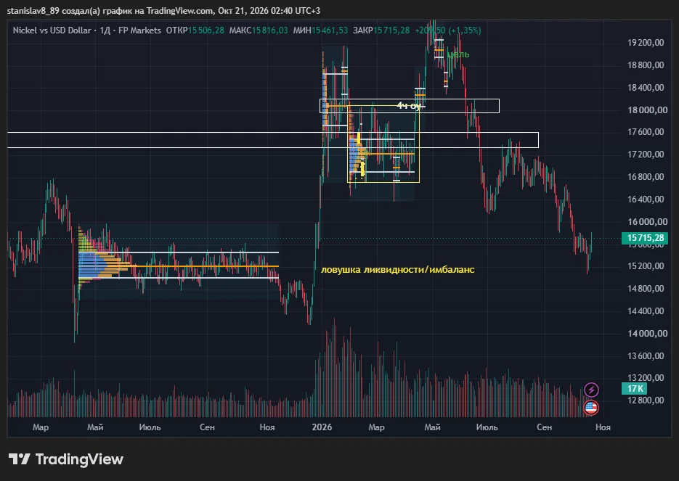Click the 18 800,00 price scale label
Screen dimensions: 679x481
point(646,65)
